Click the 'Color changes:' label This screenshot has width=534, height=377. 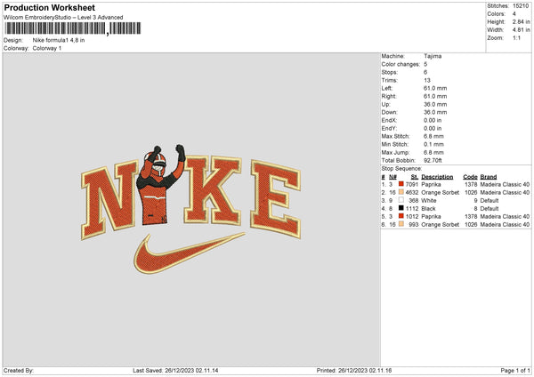coord(400,64)
